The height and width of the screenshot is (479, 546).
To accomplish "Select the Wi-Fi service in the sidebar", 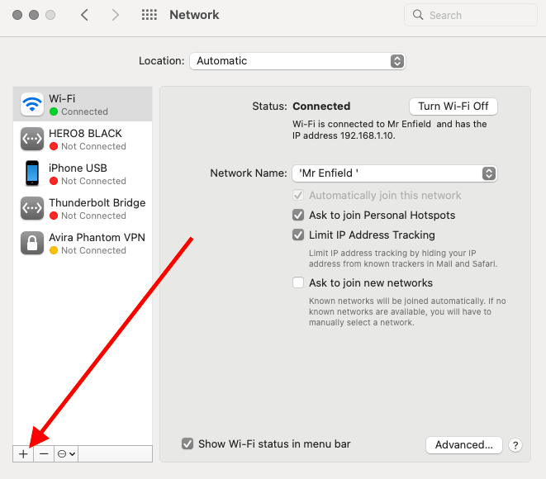I will coord(83,104).
